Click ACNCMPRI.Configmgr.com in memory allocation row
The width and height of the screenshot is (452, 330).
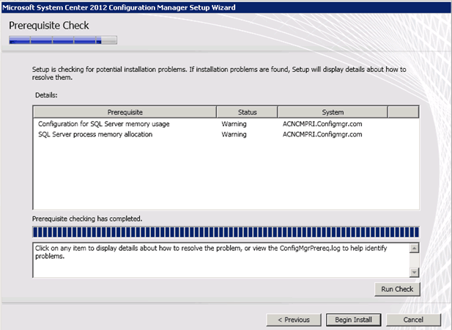[322, 134]
